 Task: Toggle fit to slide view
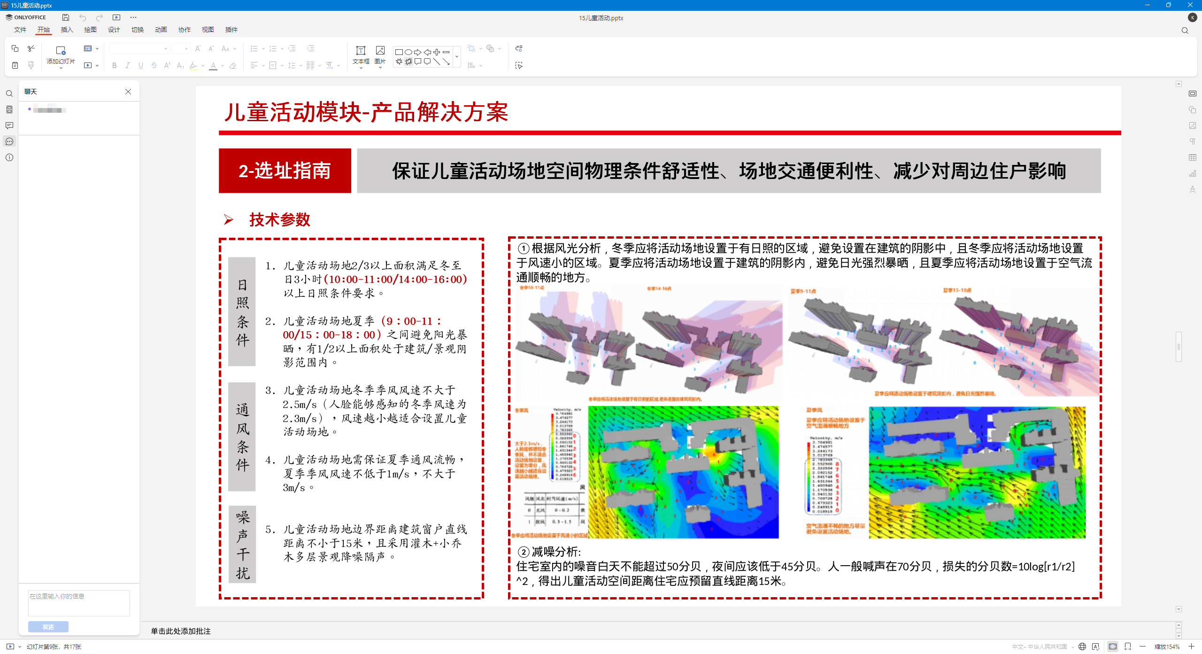click(x=1113, y=646)
